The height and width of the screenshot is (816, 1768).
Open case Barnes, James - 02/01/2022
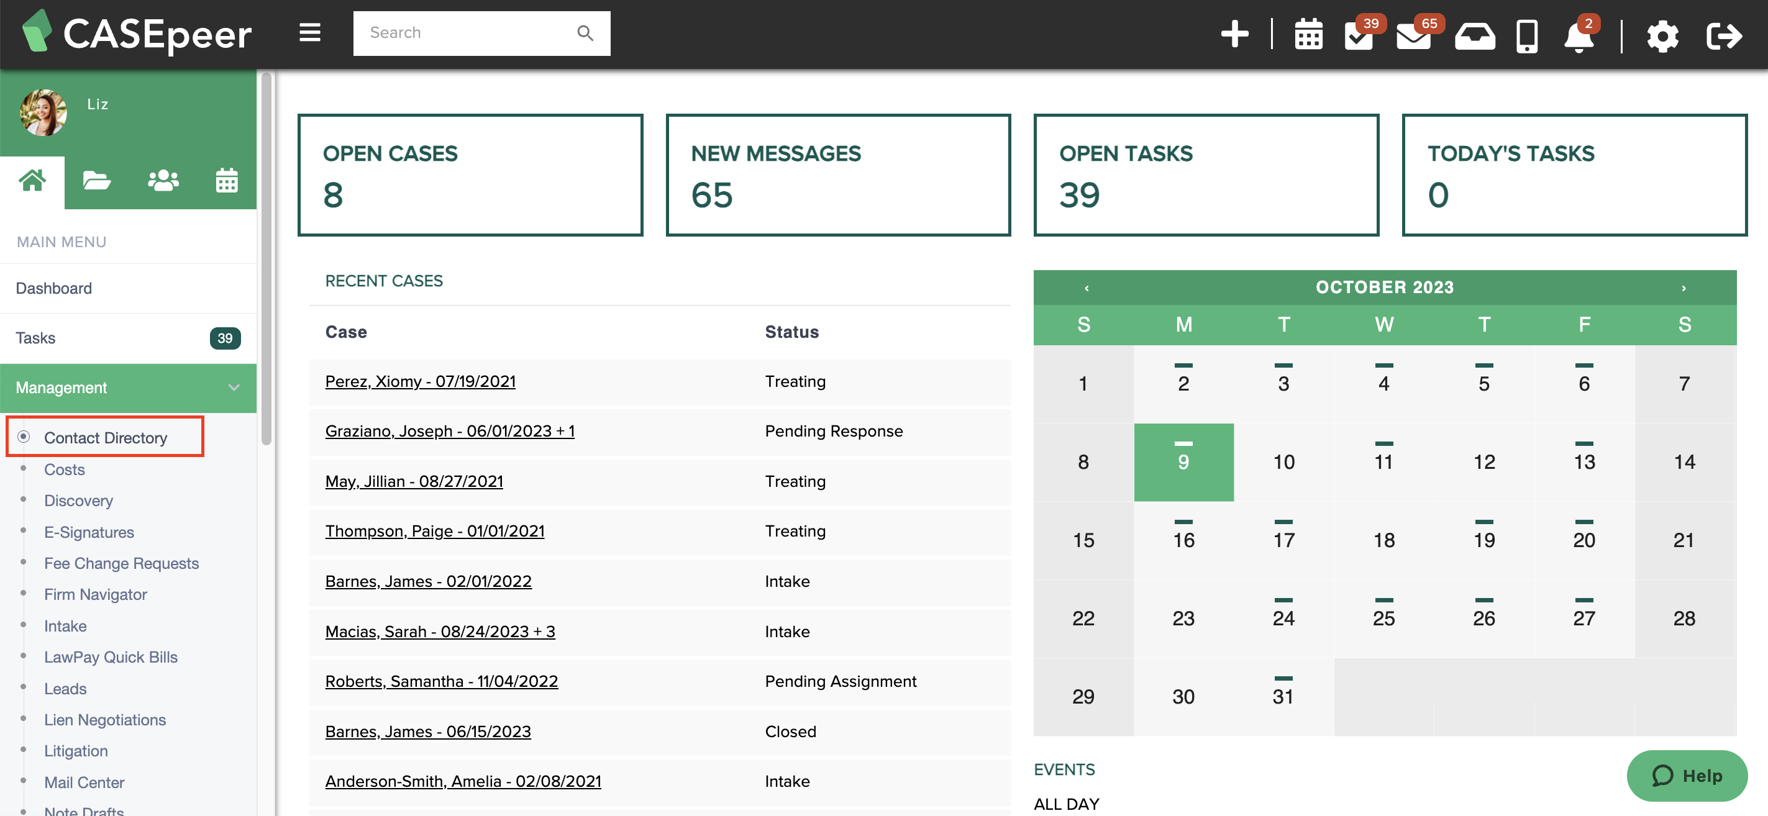point(428,581)
